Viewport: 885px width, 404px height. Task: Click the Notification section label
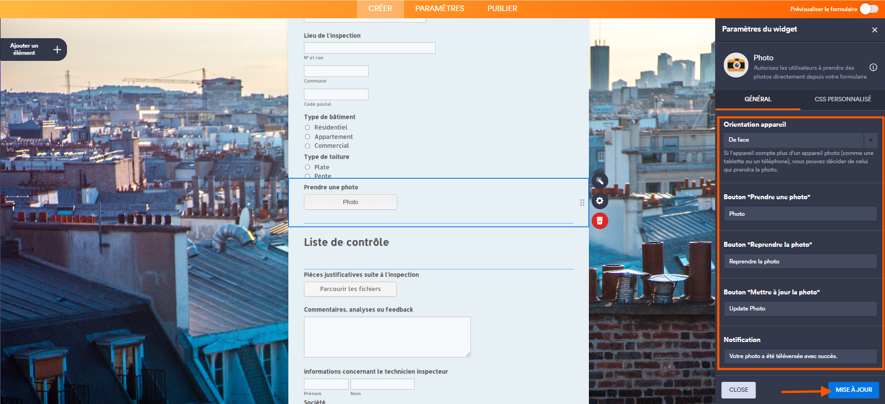pos(742,340)
